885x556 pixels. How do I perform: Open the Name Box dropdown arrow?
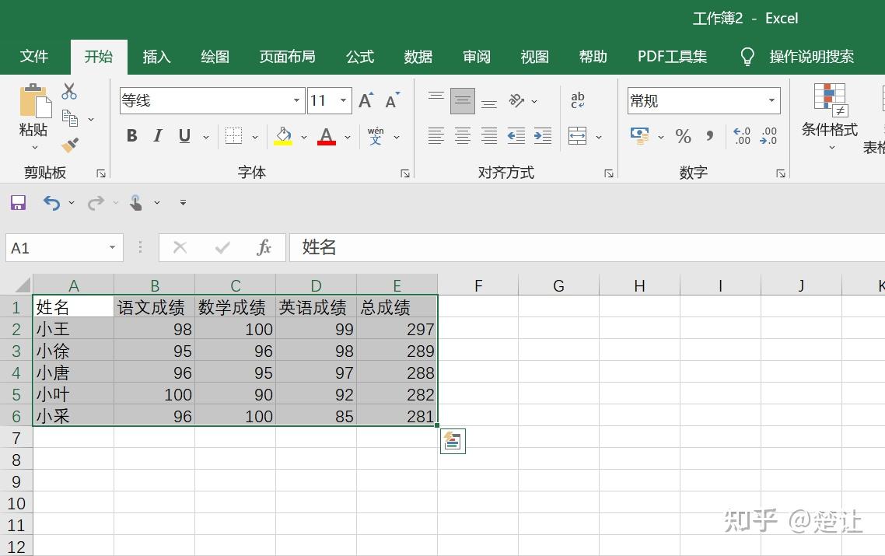112,247
